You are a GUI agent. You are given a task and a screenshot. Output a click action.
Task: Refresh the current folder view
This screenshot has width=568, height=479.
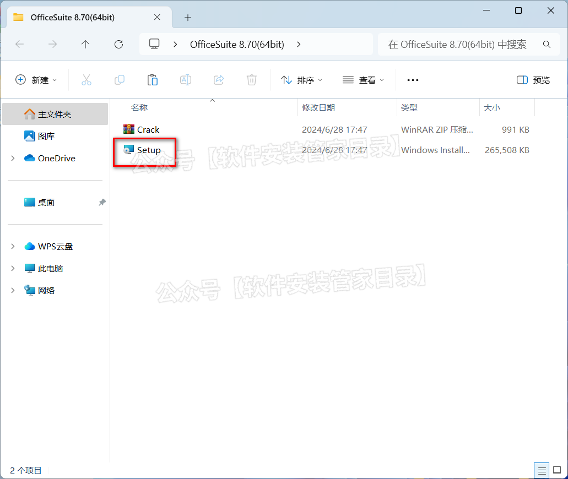[x=119, y=44]
